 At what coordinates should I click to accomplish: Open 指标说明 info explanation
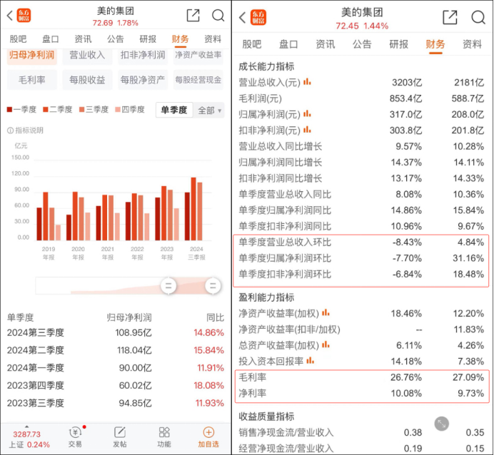click(25, 131)
